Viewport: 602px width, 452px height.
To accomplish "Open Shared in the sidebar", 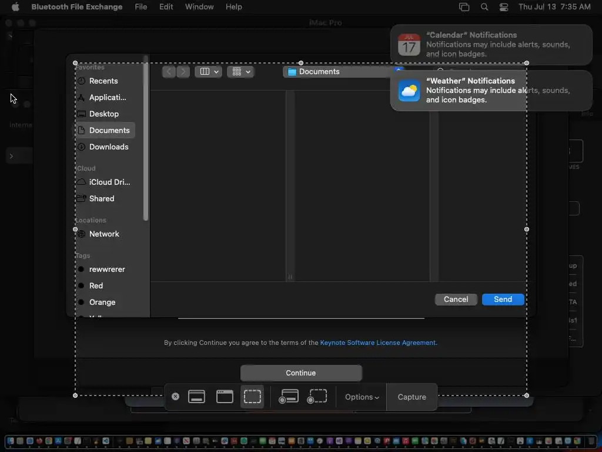I will coord(105,199).
